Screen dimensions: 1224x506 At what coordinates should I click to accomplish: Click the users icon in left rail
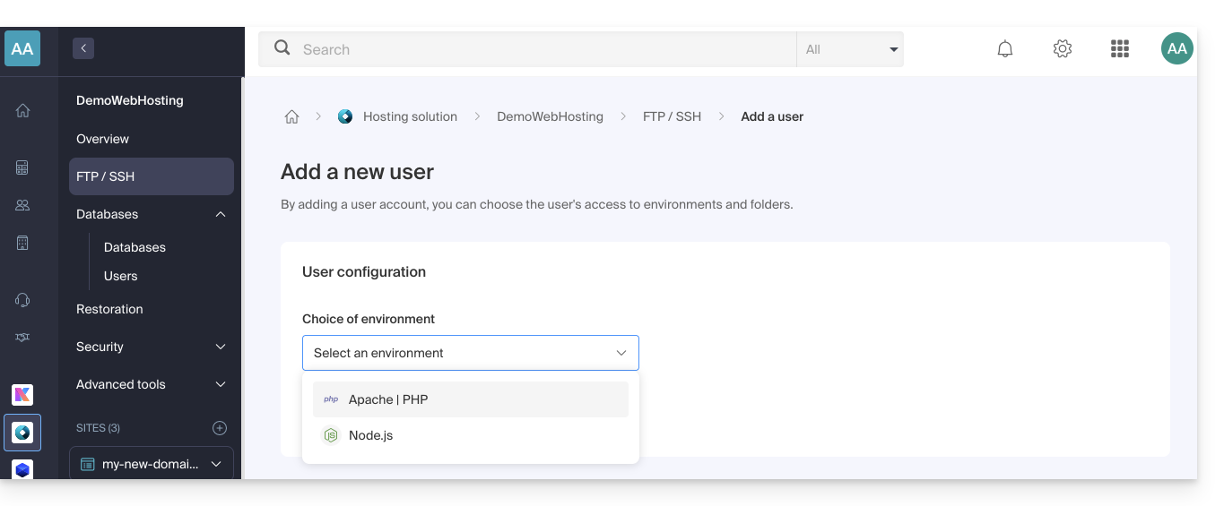point(23,205)
